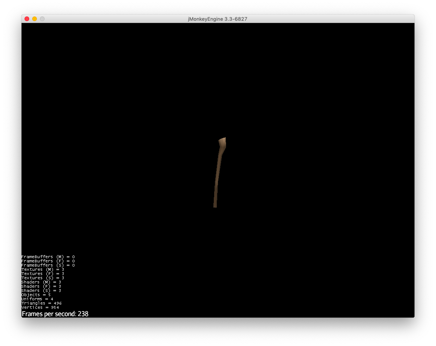436x346 pixels.
Task: Click the FrameBuffers (M) statistics line
Action: click(48, 257)
